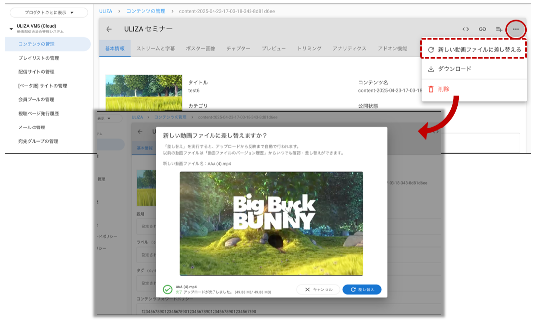Viewport: 535px width, 321px height.
Task: Open the プレビュー tab
Action: point(274,48)
